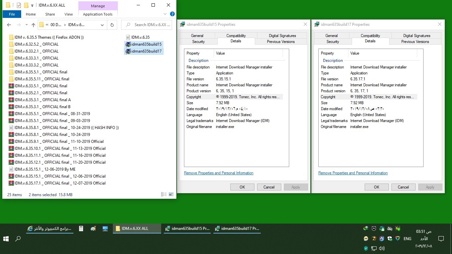
Task: Click OK in idman635build17 Properties
Action: (377, 187)
